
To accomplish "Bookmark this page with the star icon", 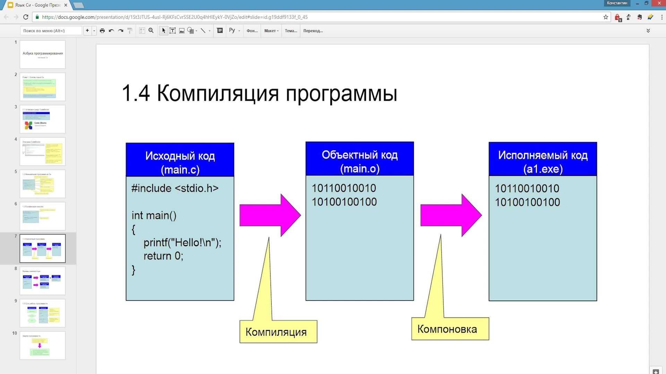I will tap(606, 17).
